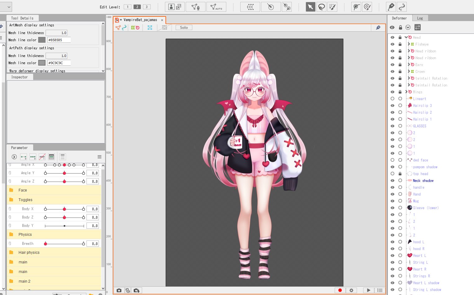The image size is (474, 295).
Task: Select the Tool Details tab
Action: [22, 18]
